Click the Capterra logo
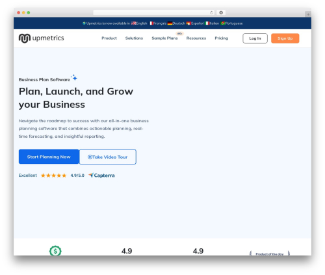 pyautogui.click(x=101, y=176)
